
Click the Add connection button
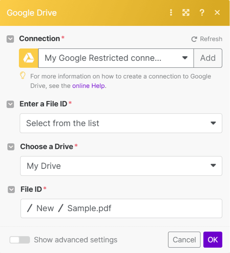pos(208,58)
